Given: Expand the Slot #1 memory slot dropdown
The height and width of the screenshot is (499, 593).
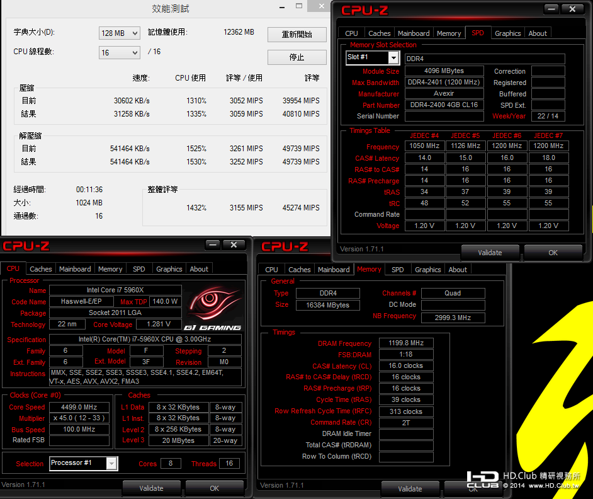Looking at the screenshot, I should point(393,58).
